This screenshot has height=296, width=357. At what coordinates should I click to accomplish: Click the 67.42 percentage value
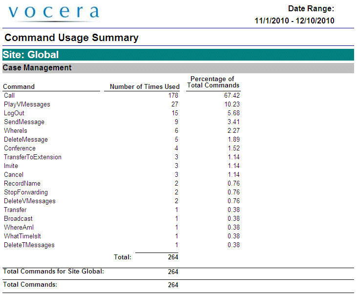click(x=232, y=96)
